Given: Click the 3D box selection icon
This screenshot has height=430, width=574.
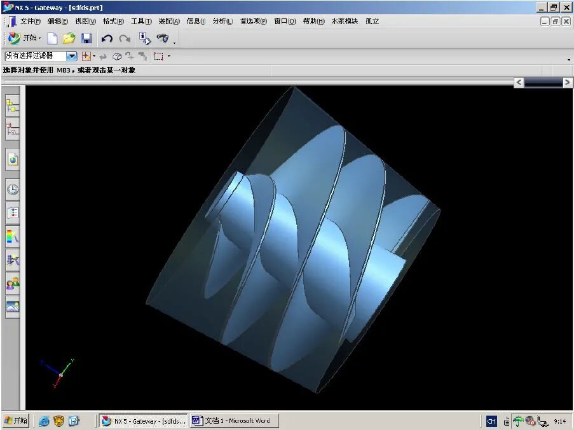Looking at the screenshot, I should pyautogui.click(x=117, y=57).
